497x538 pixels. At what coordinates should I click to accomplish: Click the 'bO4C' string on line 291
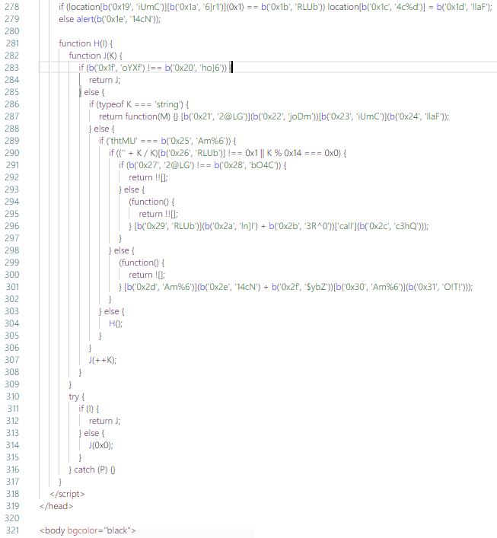point(263,165)
